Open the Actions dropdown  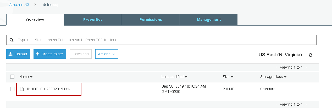pos(107,54)
